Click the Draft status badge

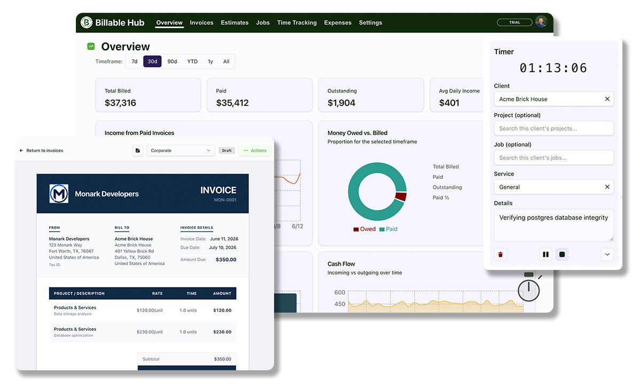coord(227,150)
